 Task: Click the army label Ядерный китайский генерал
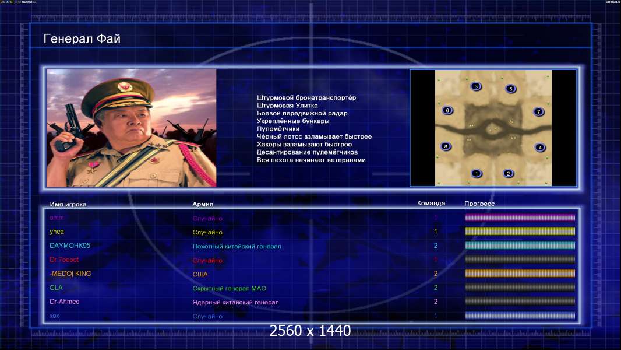tap(236, 302)
